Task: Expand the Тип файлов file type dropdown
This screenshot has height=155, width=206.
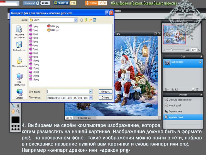Action: (91, 97)
